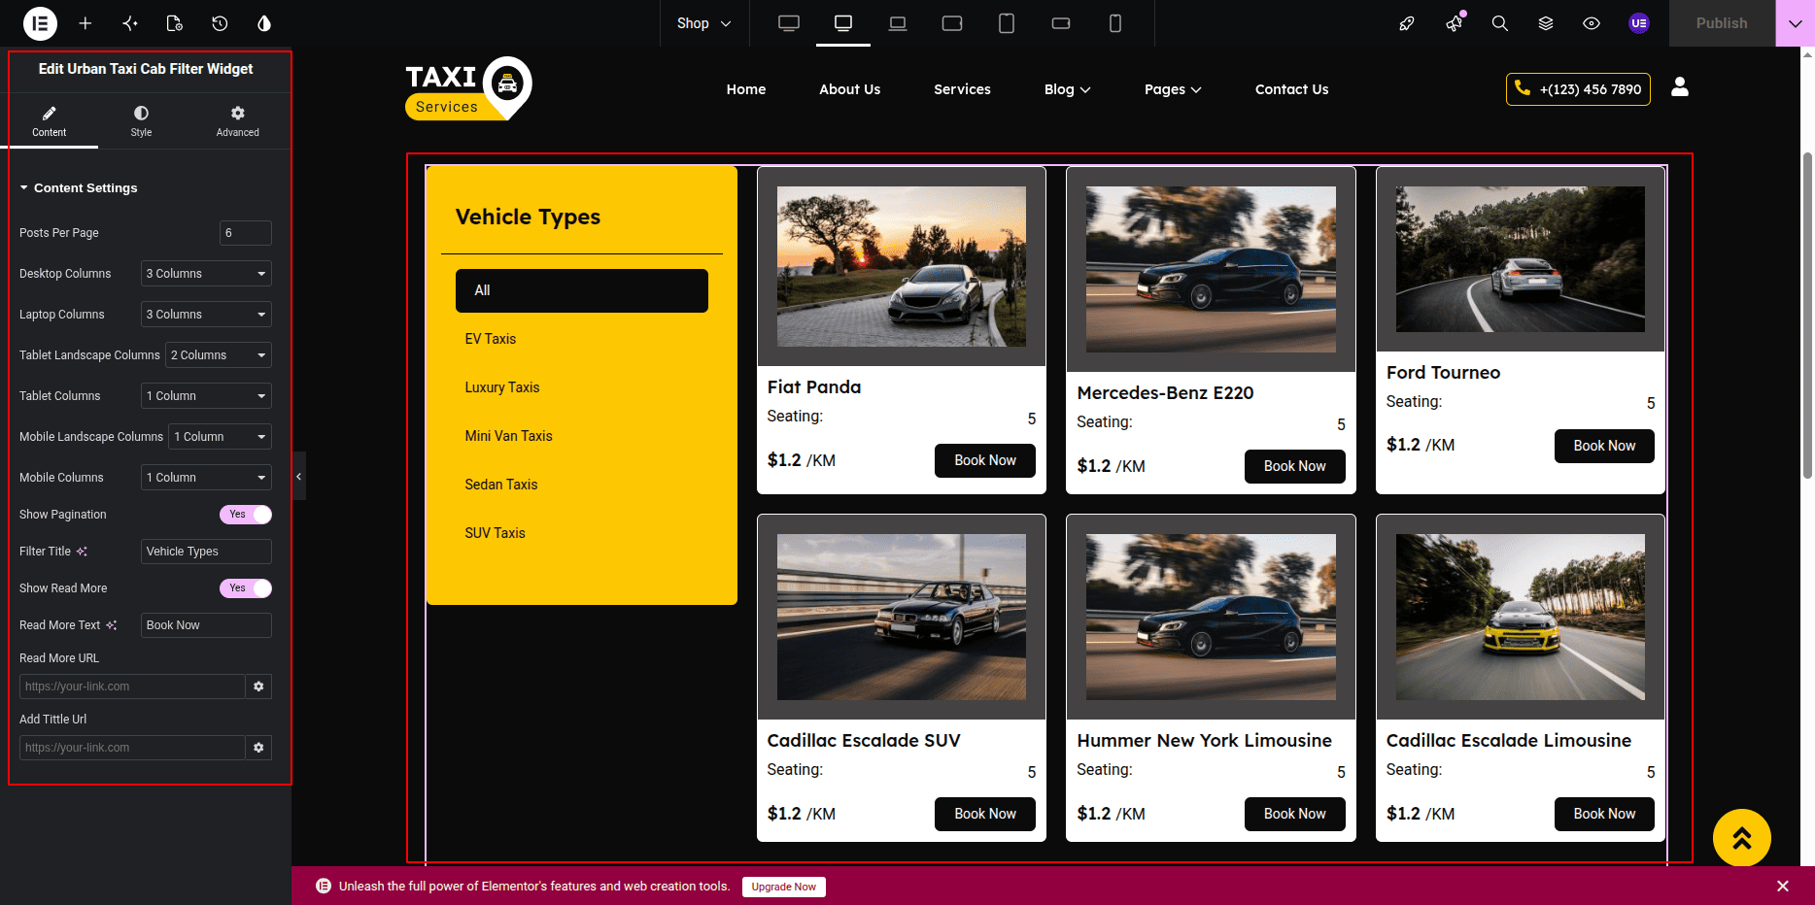The width and height of the screenshot is (1815, 905).
Task: Select the EV Taxis filter
Action: pyautogui.click(x=491, y=339)
